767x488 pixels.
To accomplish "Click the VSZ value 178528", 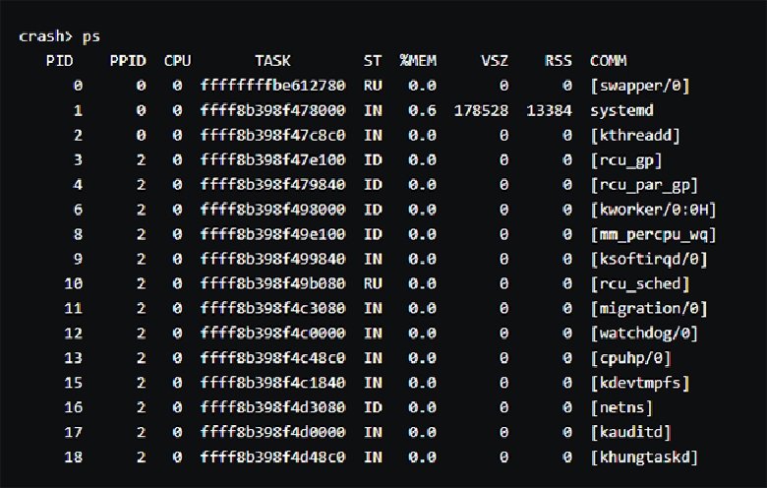I will 481,110.
